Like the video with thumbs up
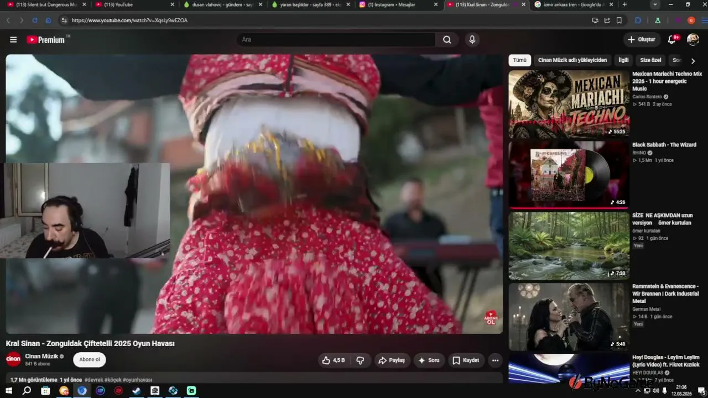 pyautogui.click(x=333, y=360)
